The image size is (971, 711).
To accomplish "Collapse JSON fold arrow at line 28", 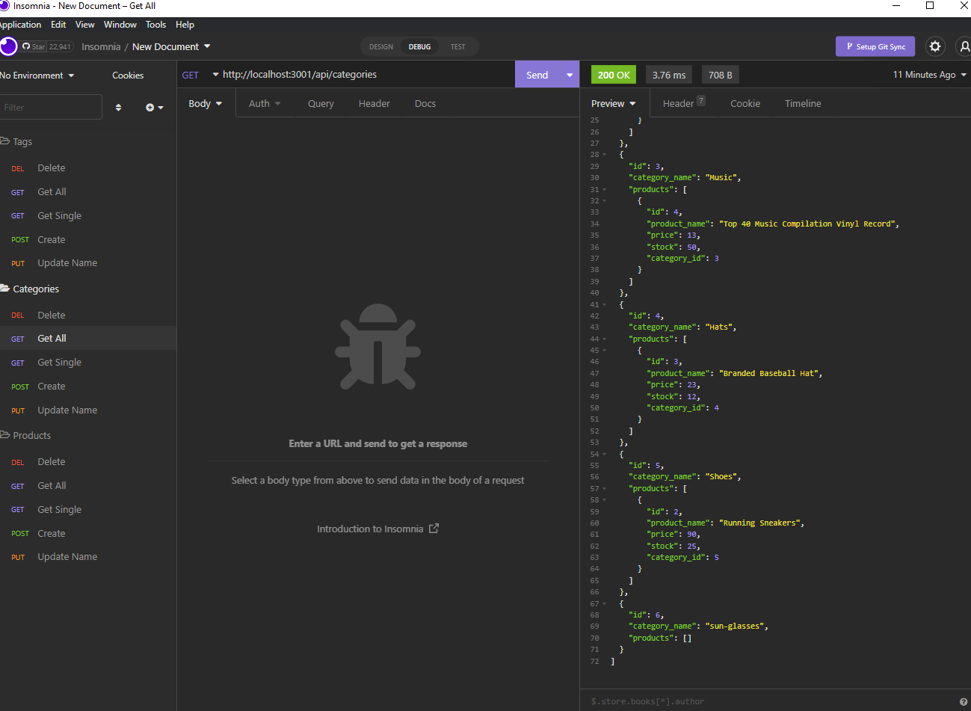I will pos(604,155).
